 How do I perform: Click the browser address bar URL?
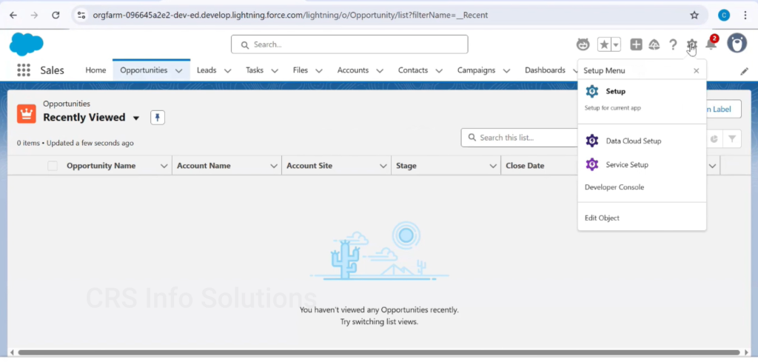(290, 15)
